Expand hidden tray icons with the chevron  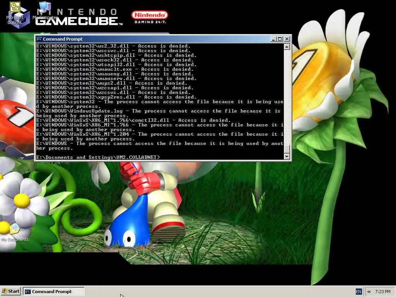(x=369, y=292)
